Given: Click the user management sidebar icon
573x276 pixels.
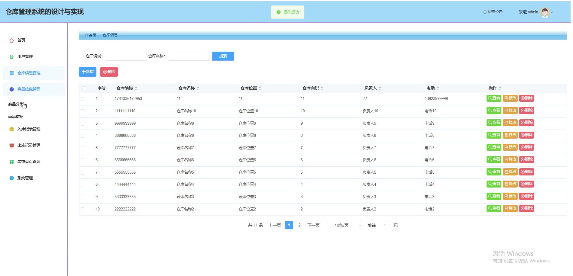Looking at the screenshot, I should pyautogui.click(x=11, y=57).
